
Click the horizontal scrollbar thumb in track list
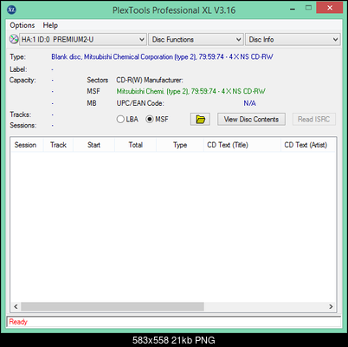pyautogui.click(x=113, y=306)
